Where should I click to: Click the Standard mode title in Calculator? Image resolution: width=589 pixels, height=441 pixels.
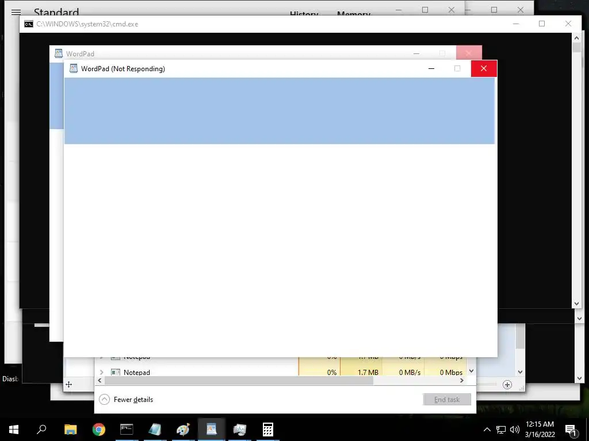point(56,12)
